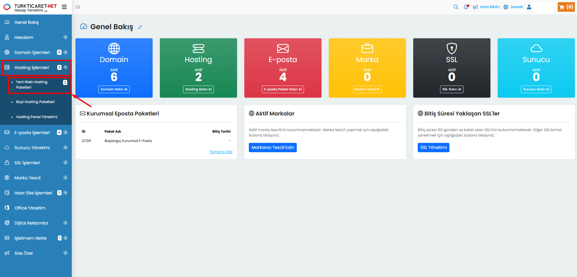Expand the SSL İşlemleri sidebar section
Viewport: 577px width, 277px height.
coord(36,163)
